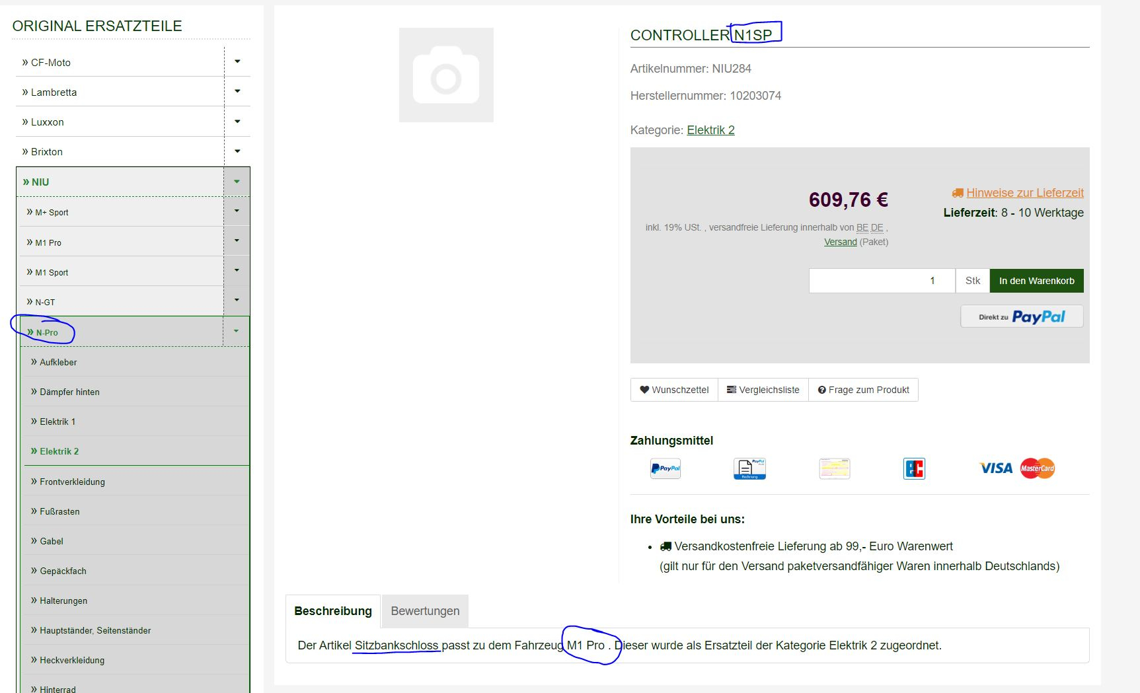Click the yellow bank transfer payment icon
This screenshot has width=1140, height=693.
pos(834,468)
